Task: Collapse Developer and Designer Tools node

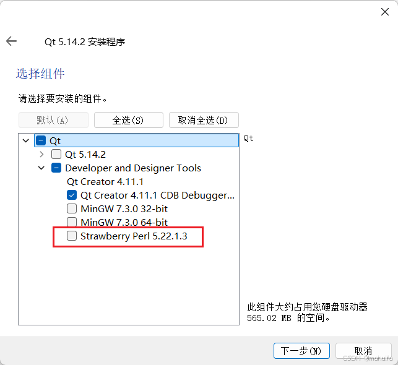Action: (x=41, y=168)
